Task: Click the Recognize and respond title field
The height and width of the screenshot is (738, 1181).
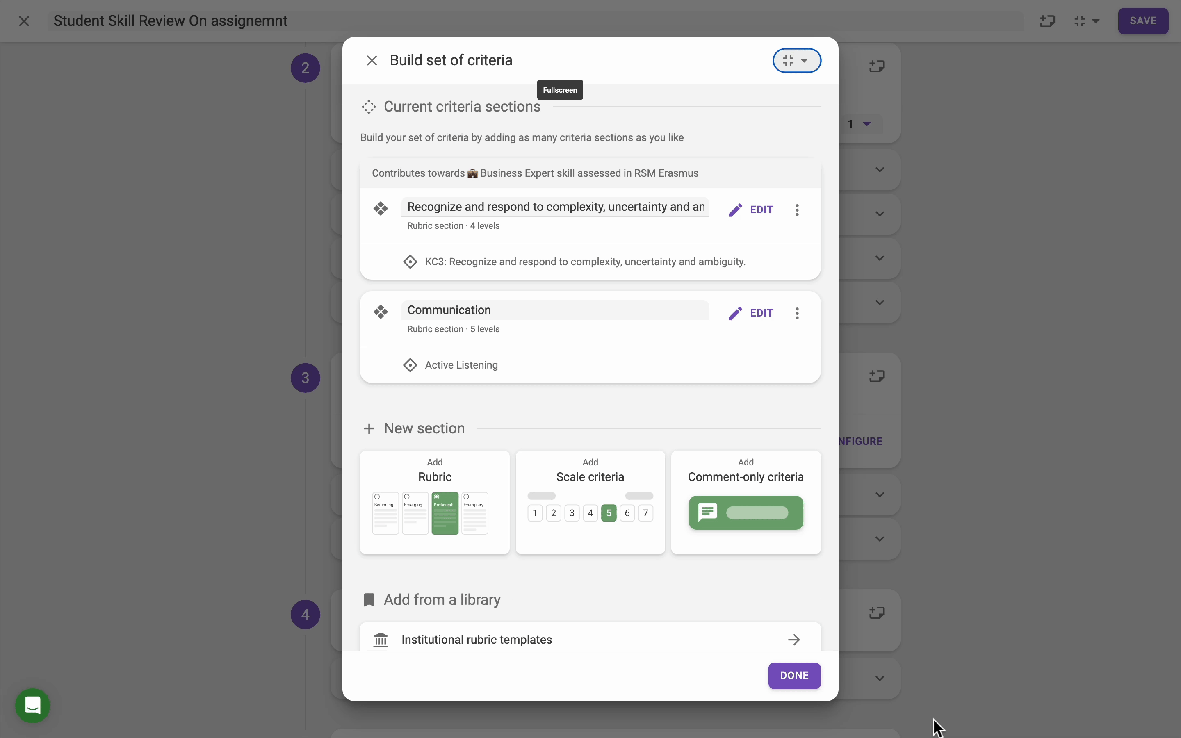Action: (x=555, y=207)
